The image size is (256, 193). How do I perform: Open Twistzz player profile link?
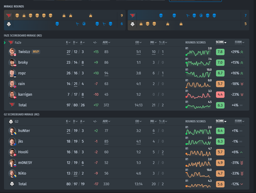click(x=24, y=52)
